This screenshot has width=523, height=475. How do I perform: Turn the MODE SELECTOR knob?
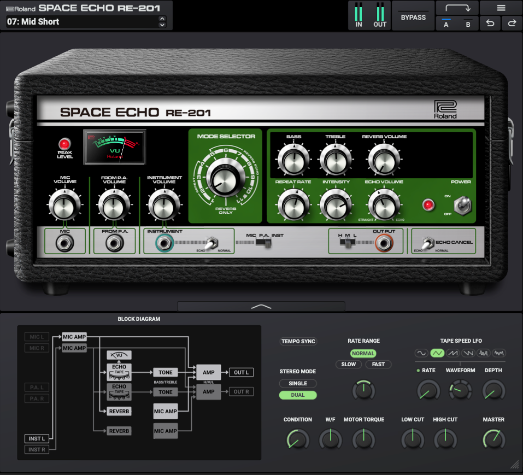coord(226,178)
